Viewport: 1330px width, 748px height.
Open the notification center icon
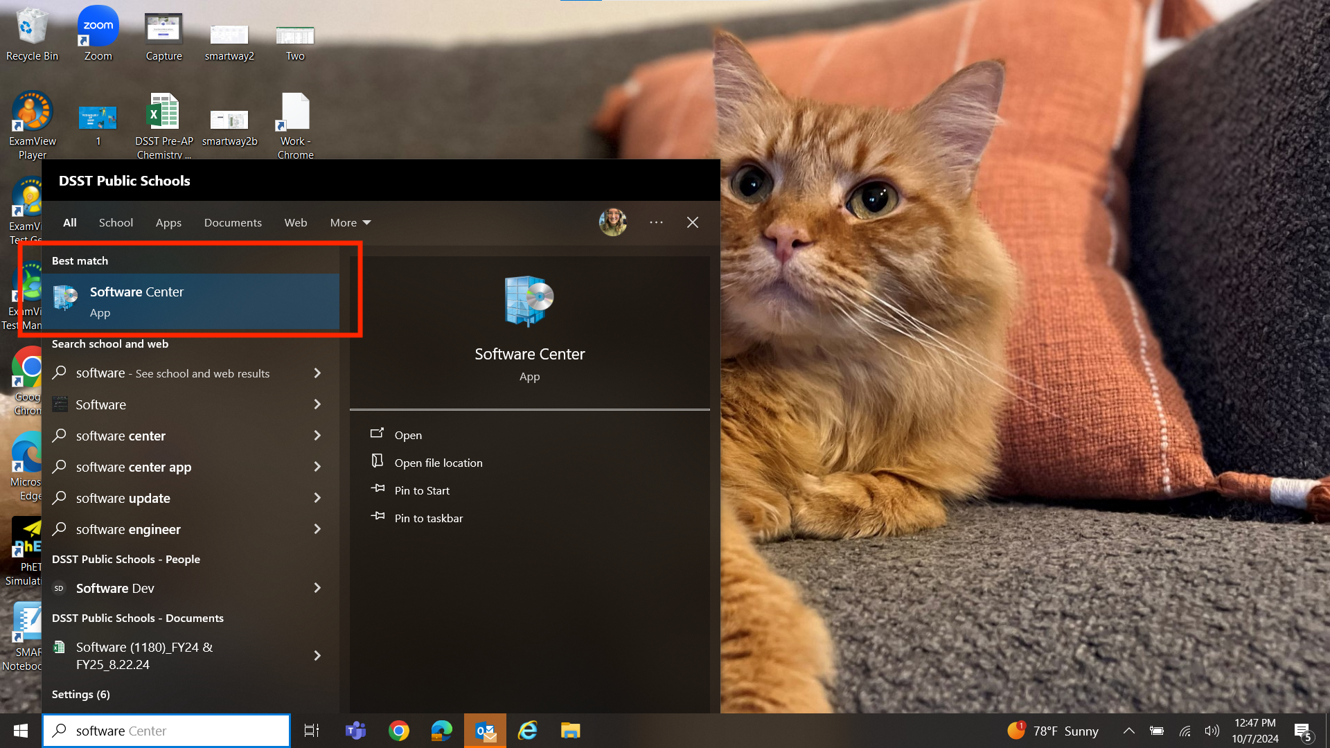(x=1302, y=731)
